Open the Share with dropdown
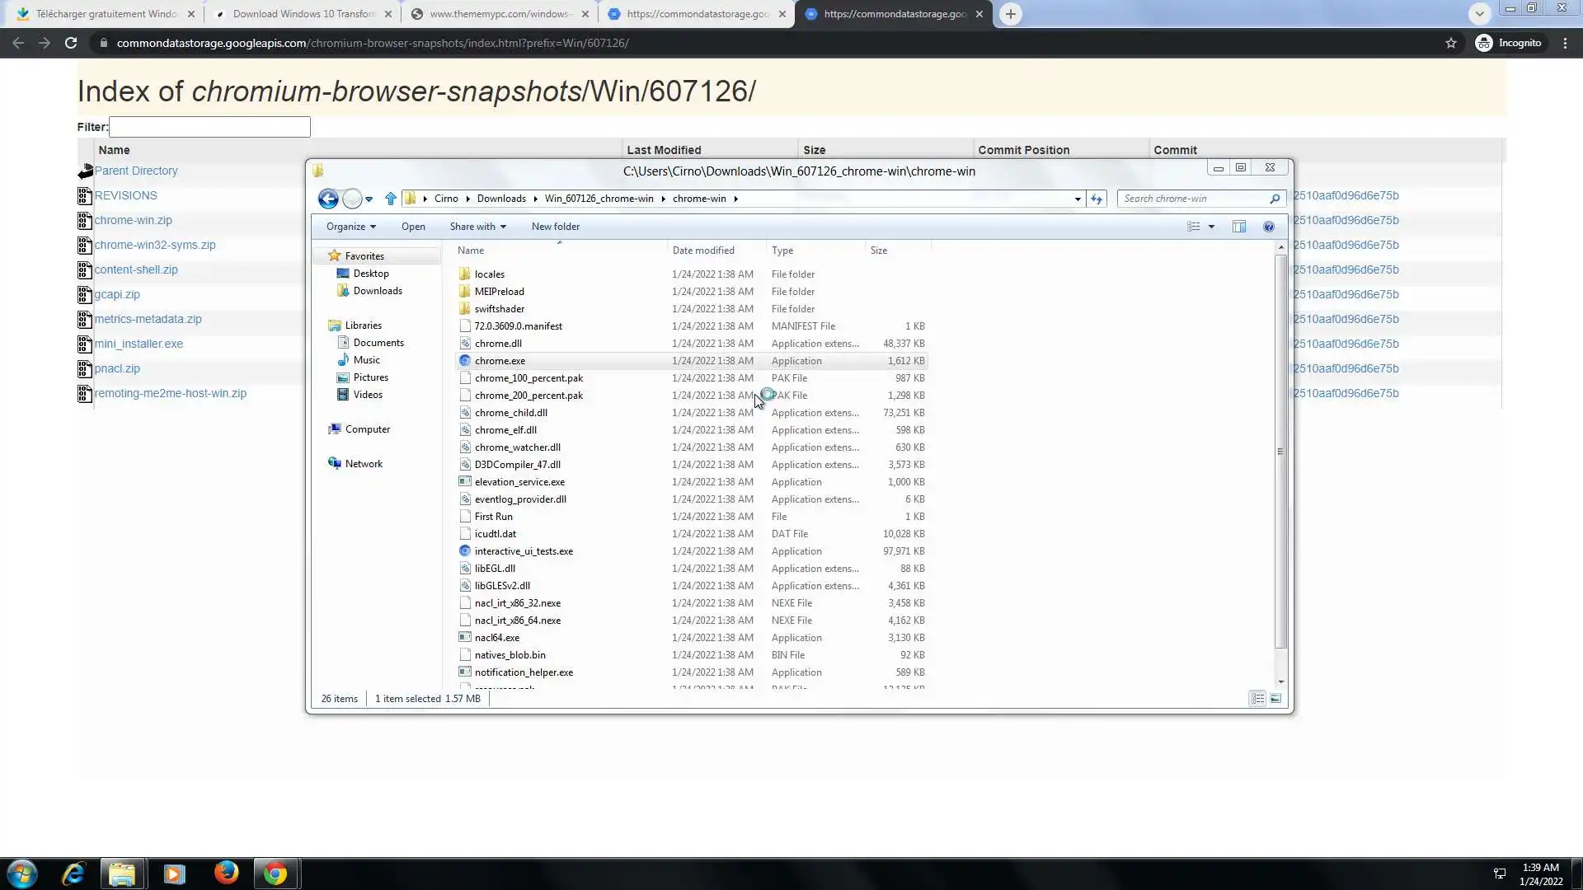Image resolution: width=1583 pixels, height=890 pixels. coord(477,227)
